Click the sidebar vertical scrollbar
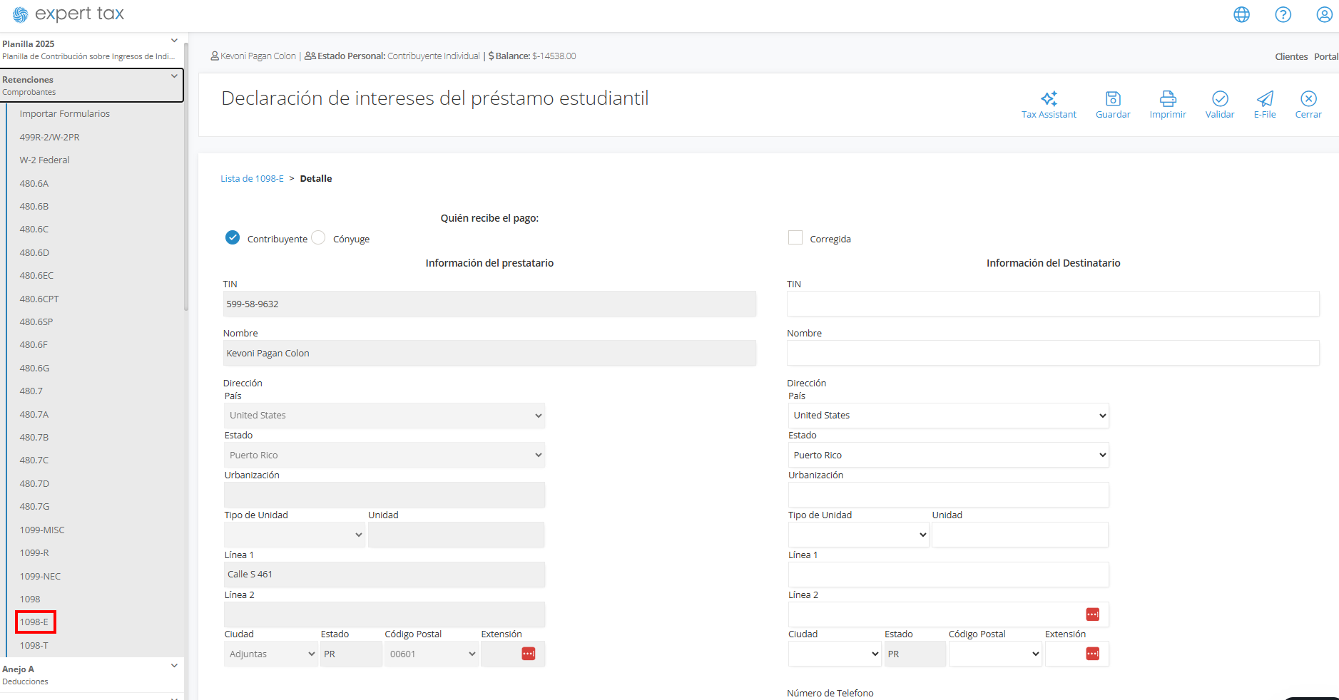 (186, 178)
